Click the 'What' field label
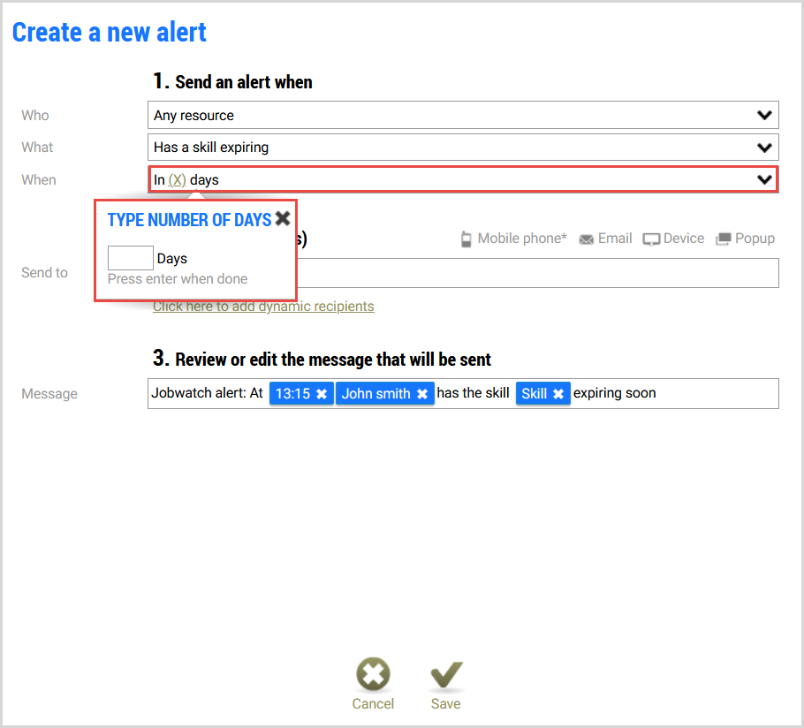804x728 pixels. click(37, 148)
